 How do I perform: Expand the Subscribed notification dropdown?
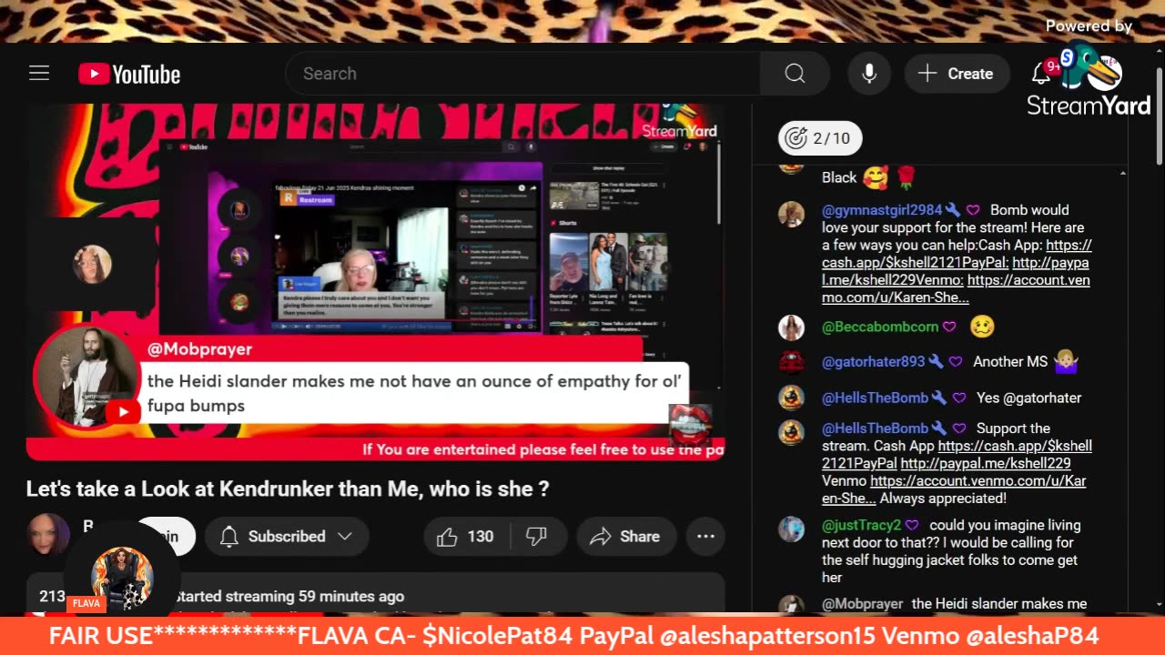click(287, 537)
